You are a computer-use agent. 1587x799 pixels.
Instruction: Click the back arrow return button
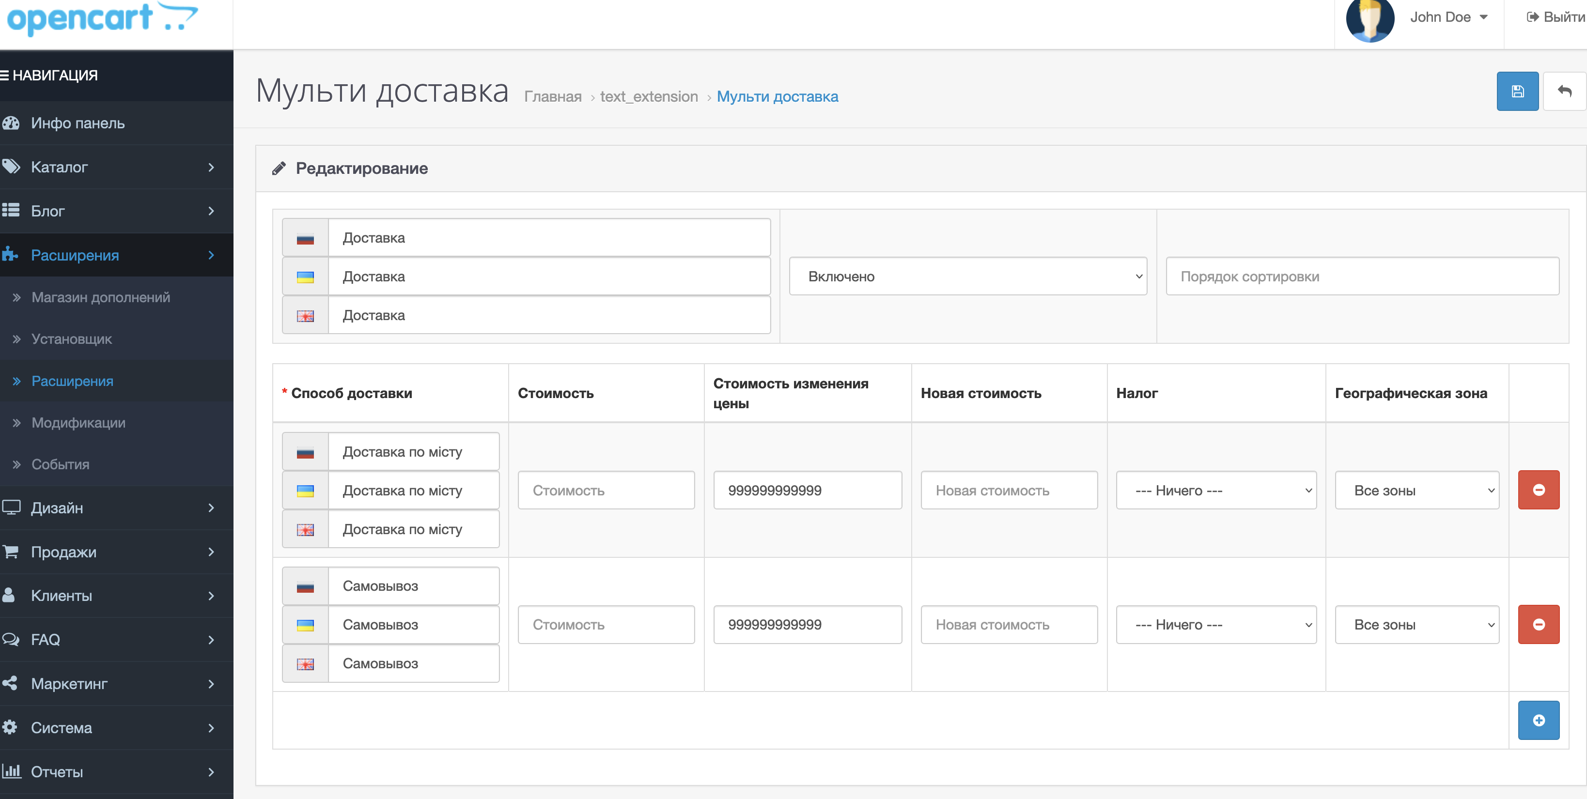coord(1564,92)
